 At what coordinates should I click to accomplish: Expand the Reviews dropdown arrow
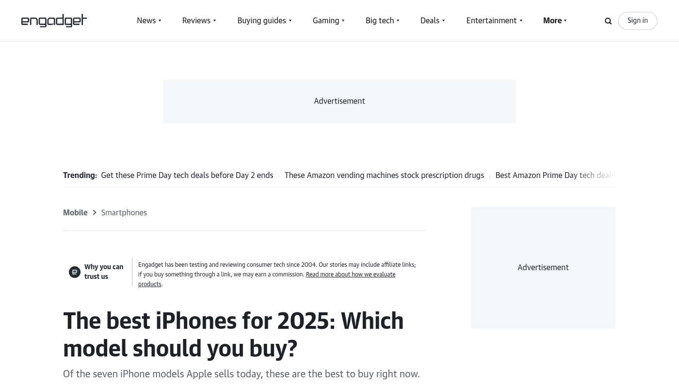(214, 21)
